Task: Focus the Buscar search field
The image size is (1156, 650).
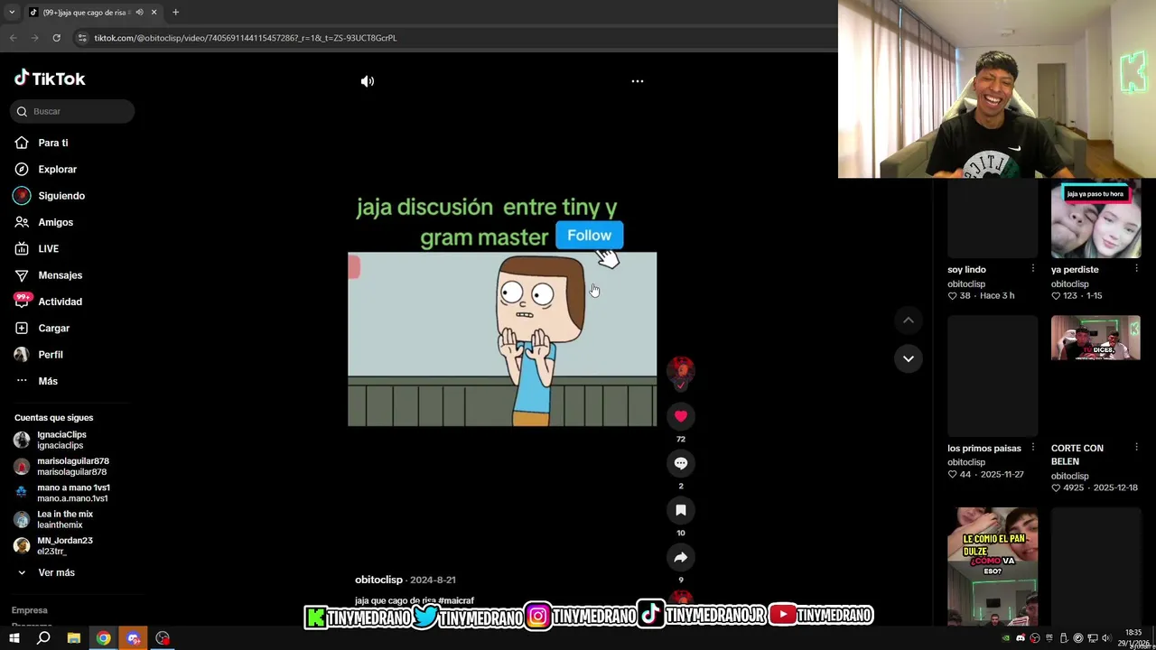Action: coord(73,111)
